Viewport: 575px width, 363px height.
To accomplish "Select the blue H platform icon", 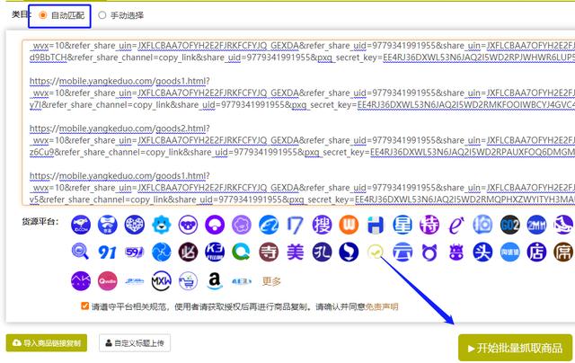I will [x=376, y=225].
